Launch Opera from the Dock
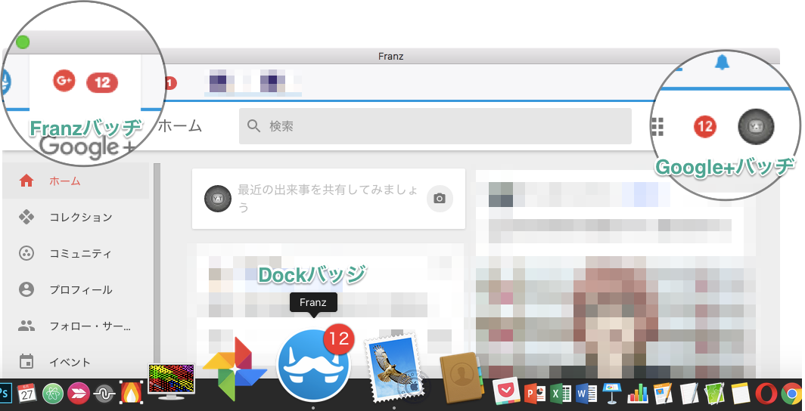Screen dimensions: 805x411 (x=766, y=394)
